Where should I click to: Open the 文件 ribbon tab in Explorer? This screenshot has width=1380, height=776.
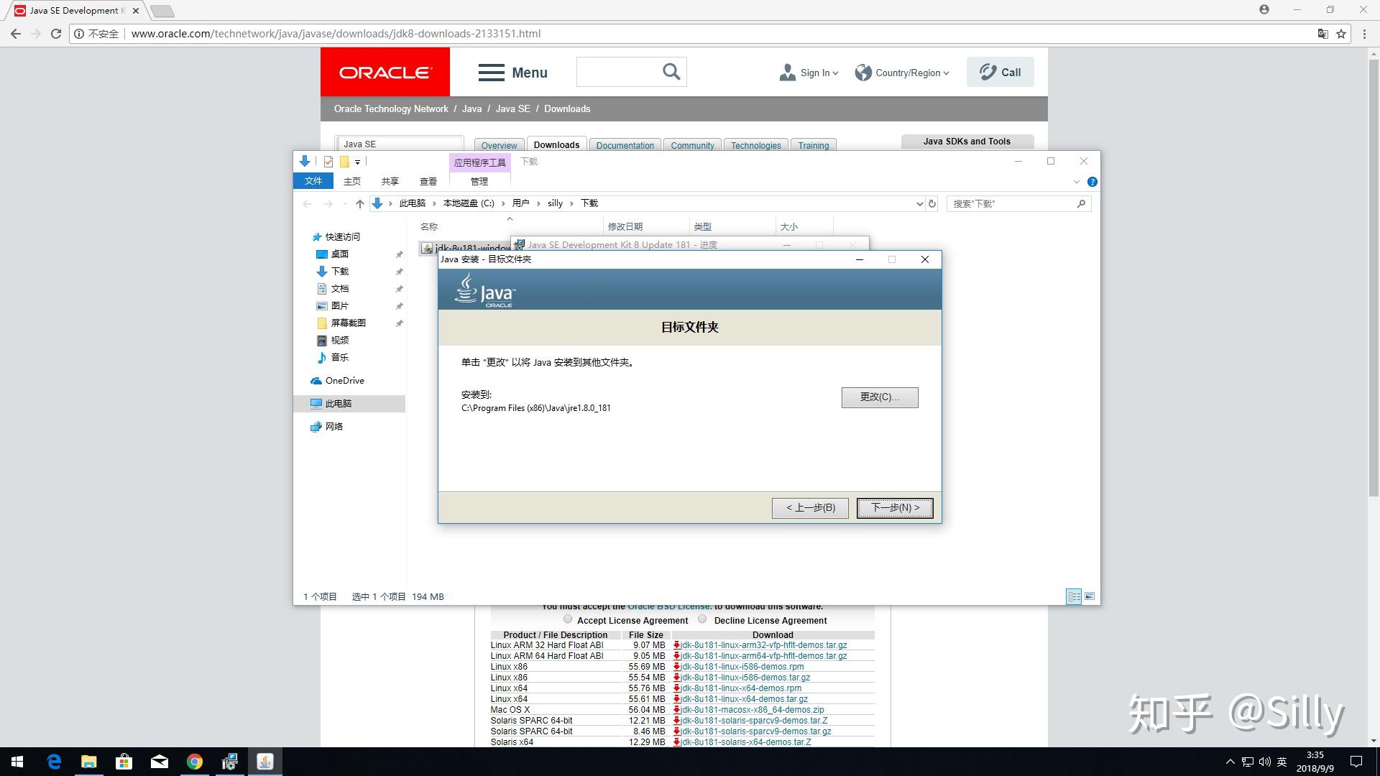(313, 181)
